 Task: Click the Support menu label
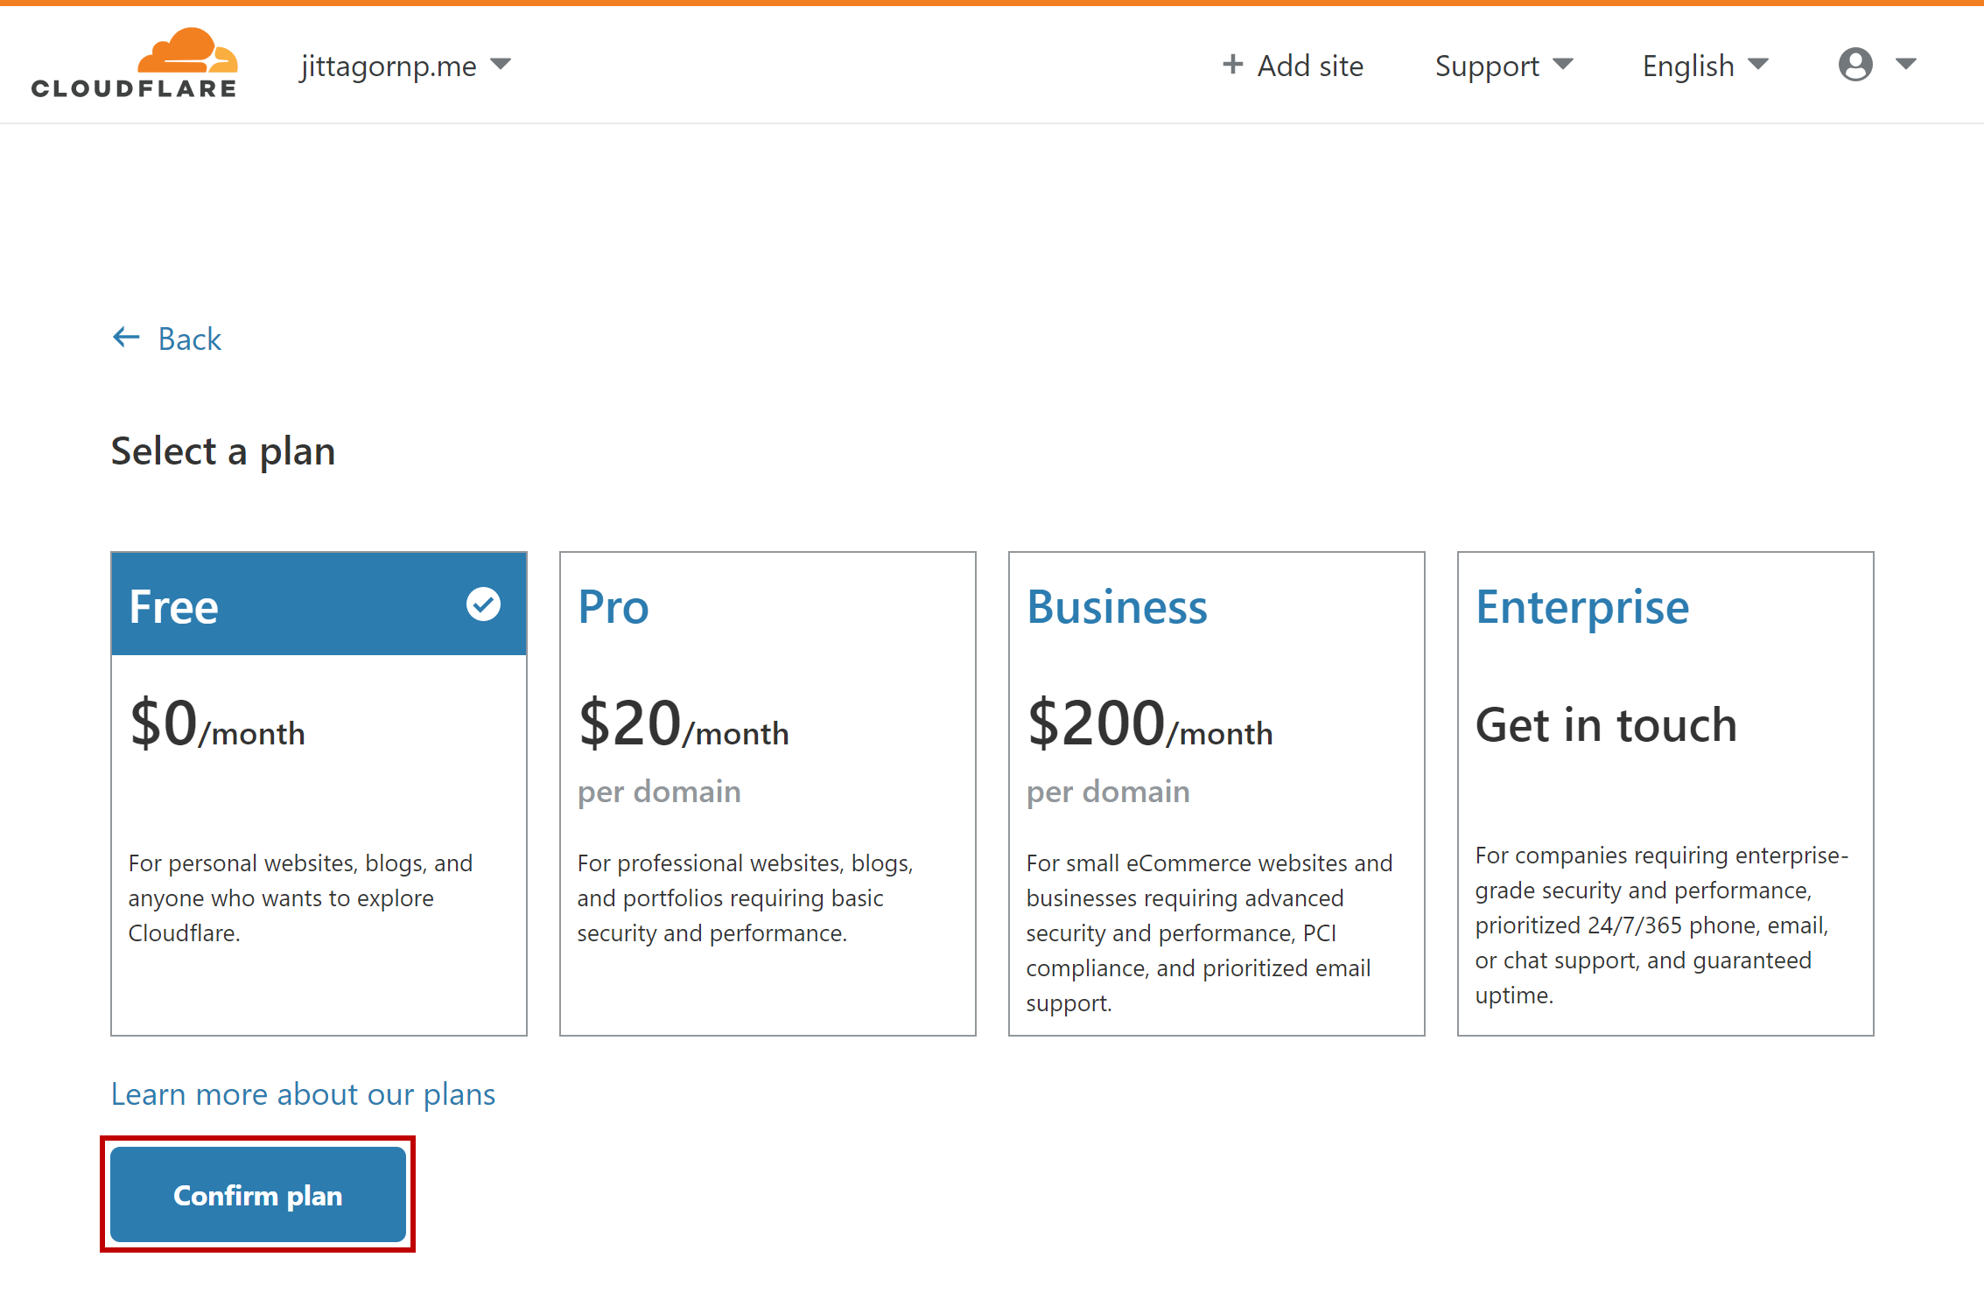coord(1487,66)
